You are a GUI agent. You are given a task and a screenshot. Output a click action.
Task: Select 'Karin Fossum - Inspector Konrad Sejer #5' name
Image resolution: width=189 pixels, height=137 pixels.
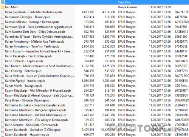[x=39, y=51]
